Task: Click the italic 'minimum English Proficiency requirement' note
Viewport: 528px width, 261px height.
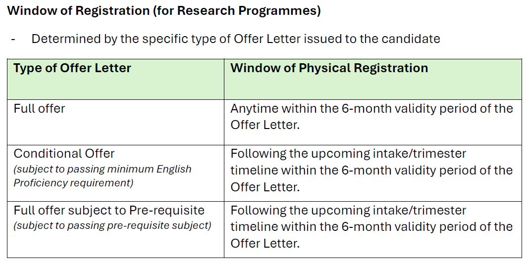Action: [103, 175]
